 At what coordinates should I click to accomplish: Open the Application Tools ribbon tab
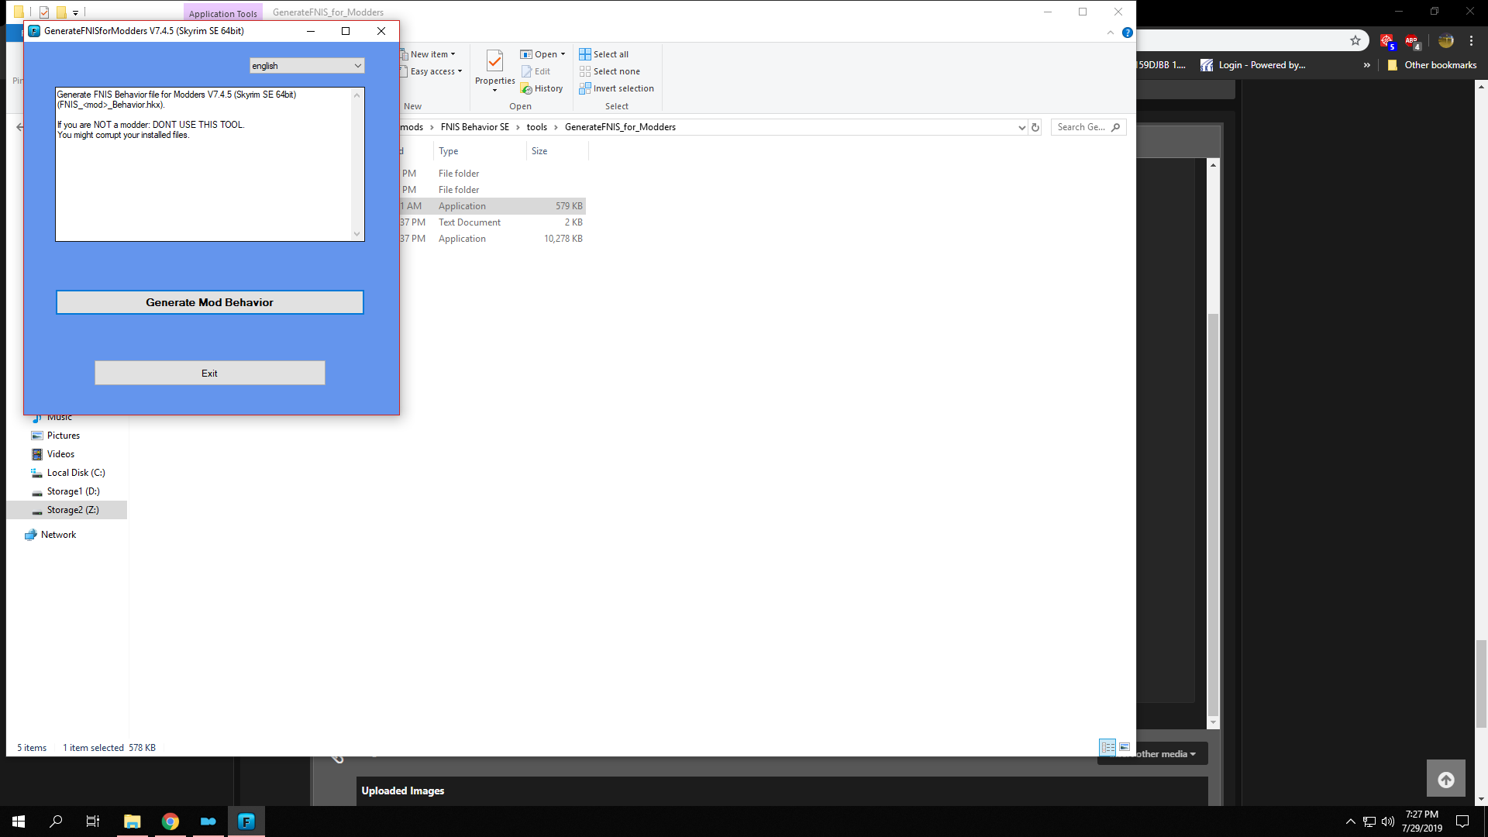tap(222, 13)
